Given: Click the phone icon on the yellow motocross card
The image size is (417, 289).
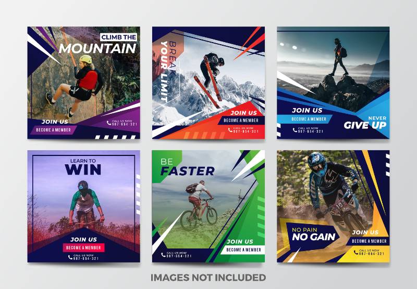Looking at the screenshot, I should coord(356,253).
